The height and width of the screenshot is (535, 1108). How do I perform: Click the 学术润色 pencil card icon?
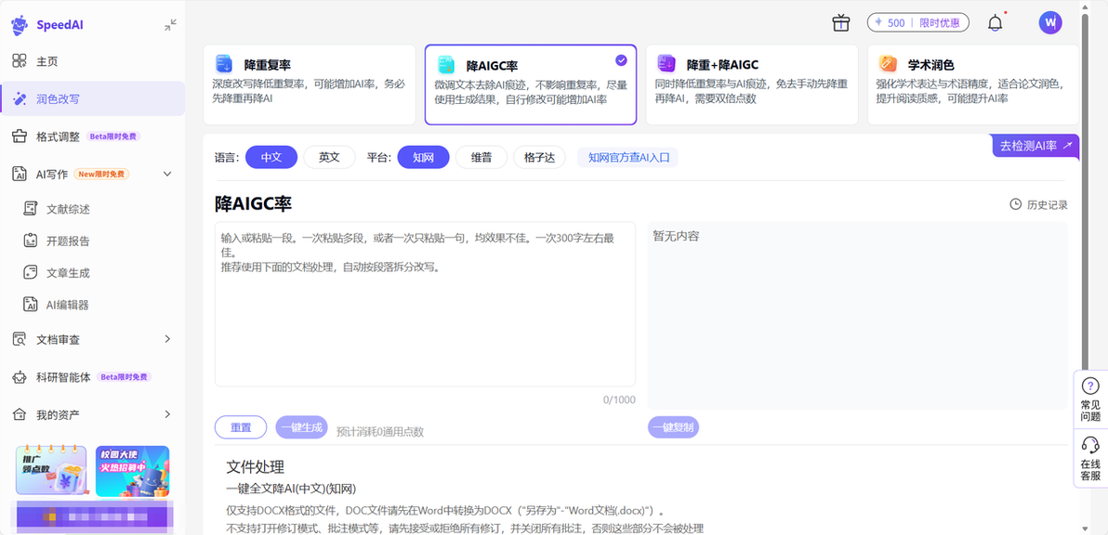(x=889, y=63)
